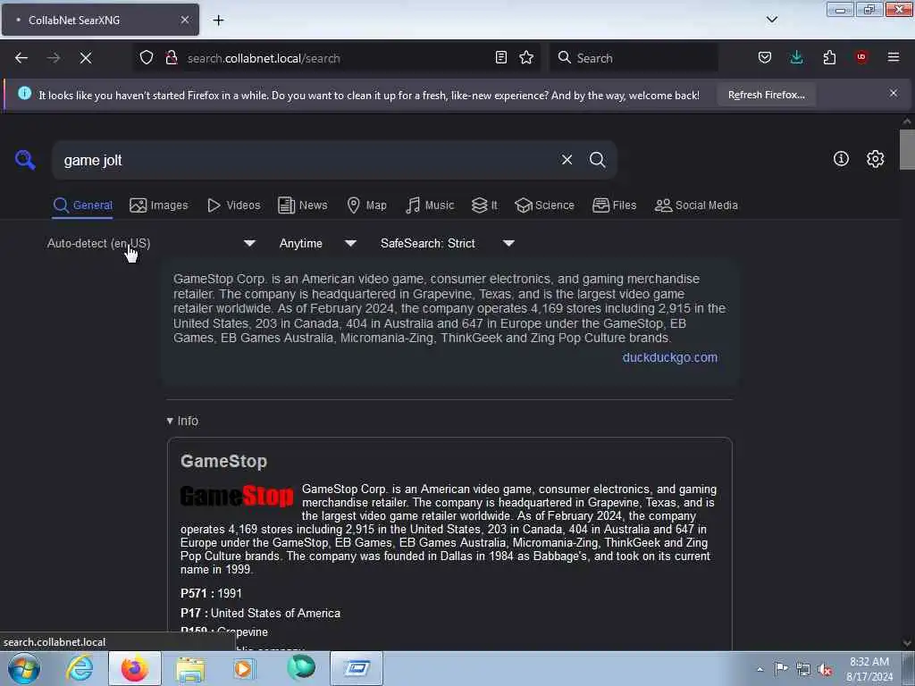This screenshot has height=686, width=915.
Task: Select the General category tab
Action: (82, 205)
